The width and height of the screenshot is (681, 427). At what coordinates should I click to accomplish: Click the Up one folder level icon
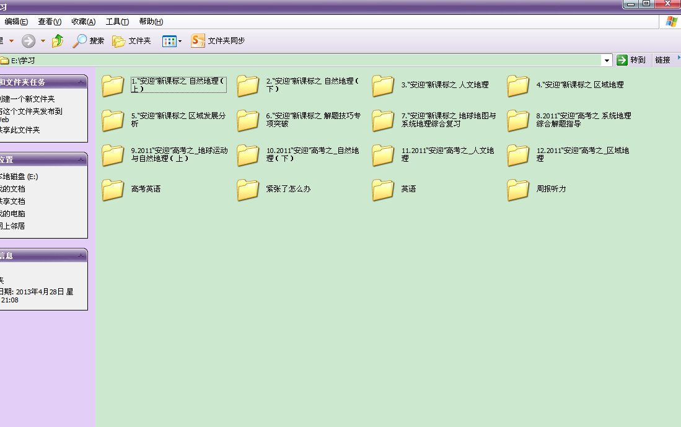click(58, 41)
